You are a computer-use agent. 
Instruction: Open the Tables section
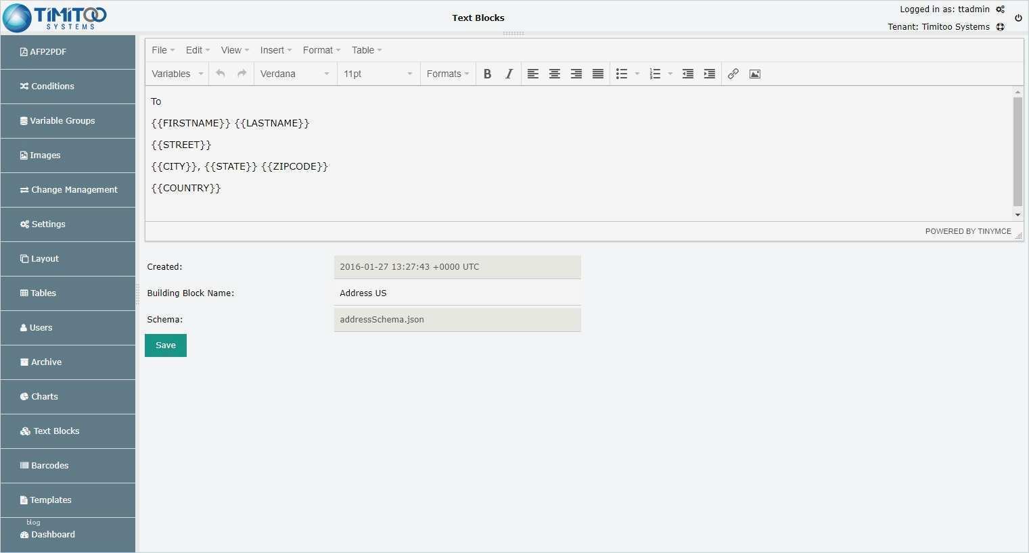click(68, 293)
